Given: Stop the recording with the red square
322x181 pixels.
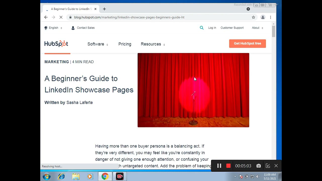Looking at the screenshot, I should (228, 166).
